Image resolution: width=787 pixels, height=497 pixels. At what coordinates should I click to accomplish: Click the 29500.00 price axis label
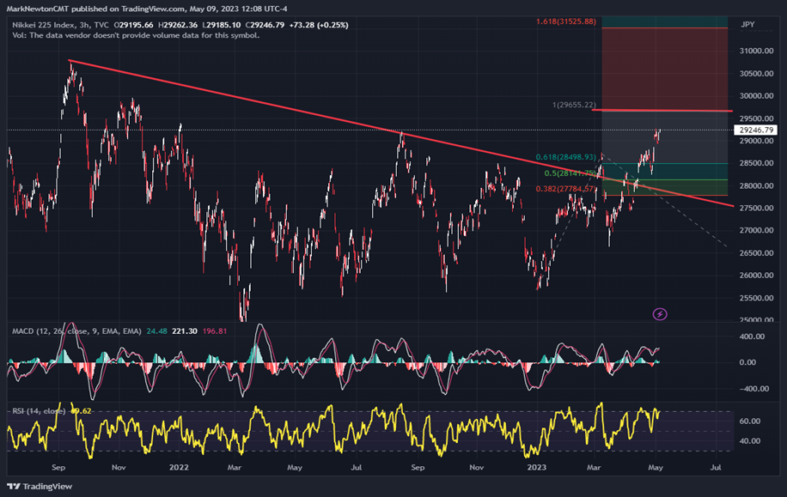tap(756, 118)
